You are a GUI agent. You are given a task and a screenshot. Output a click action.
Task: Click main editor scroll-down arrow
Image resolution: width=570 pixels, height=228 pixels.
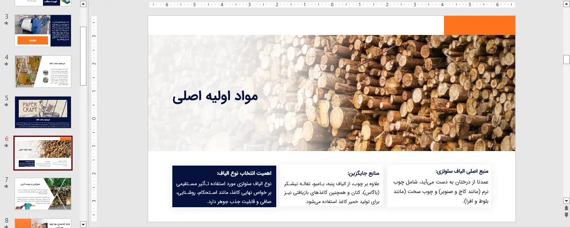[566, 201]
